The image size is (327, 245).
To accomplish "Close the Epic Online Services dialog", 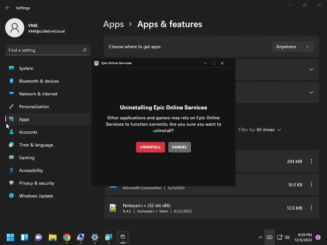I will [x=222, y=63].
